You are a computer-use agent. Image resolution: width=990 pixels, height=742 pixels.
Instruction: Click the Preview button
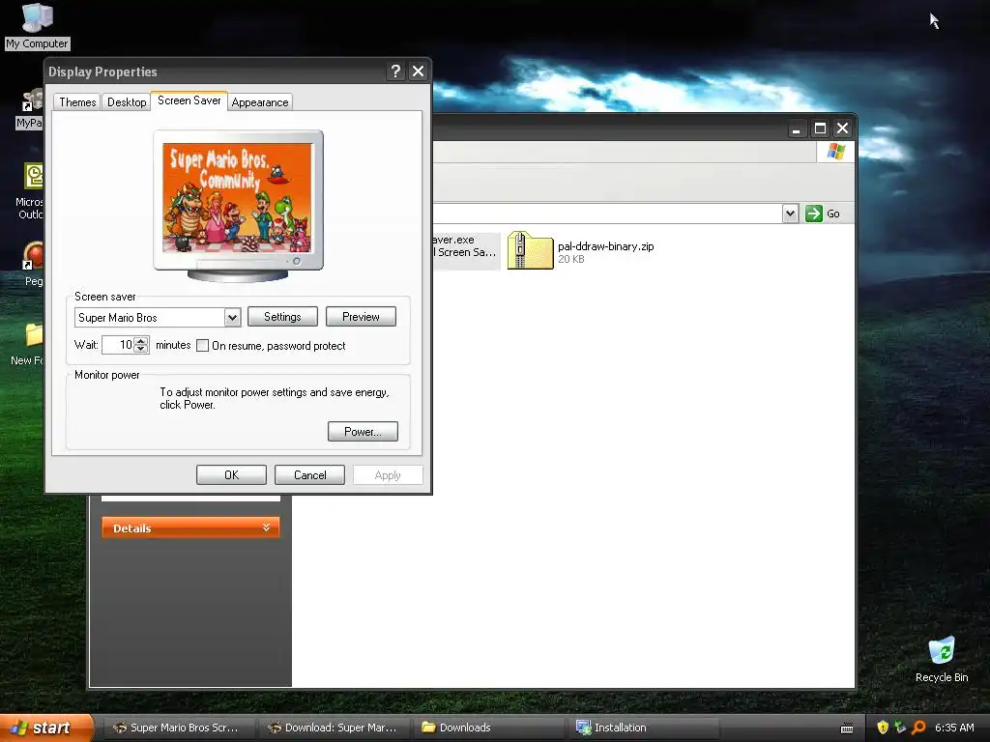[x=361, y=317]
